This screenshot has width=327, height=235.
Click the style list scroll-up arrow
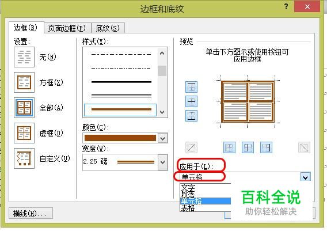point(162,53)
